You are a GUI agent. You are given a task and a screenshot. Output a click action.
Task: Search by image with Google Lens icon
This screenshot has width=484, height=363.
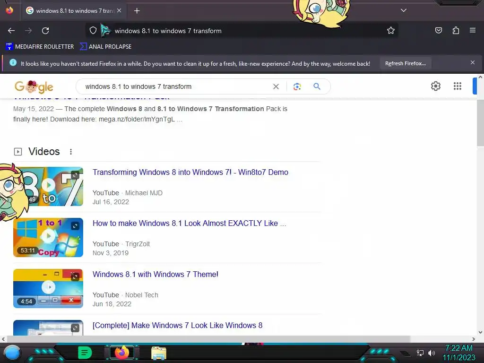[297, 87]
